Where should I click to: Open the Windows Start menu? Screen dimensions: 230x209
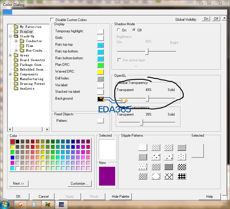(4, 204)
